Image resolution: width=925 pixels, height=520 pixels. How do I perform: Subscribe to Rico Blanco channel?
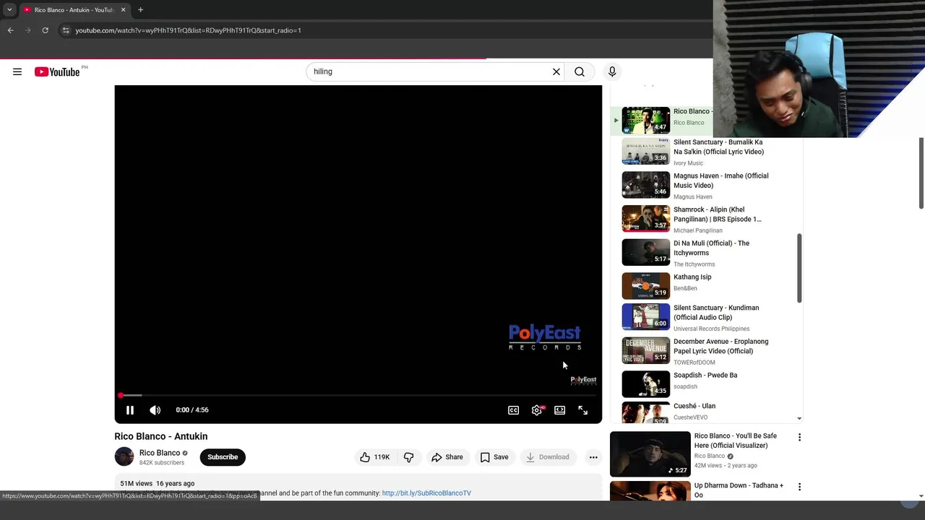(x=223, y=457)
